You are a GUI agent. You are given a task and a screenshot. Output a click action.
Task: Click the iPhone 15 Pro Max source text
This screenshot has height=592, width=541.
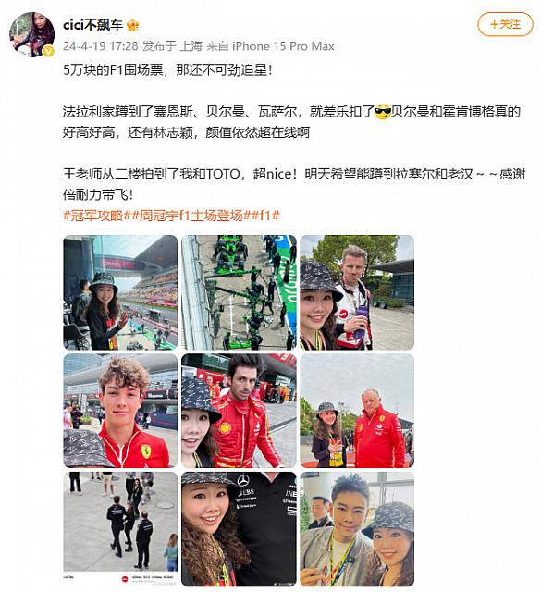point(283,46)
